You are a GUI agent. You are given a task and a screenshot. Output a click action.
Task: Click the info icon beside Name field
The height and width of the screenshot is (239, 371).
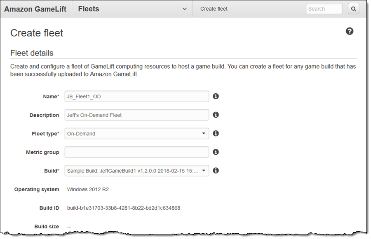tap(216, 96)
